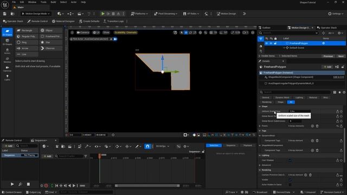
Task: Select the Ellipse shape tool
Action: (x=51, y=30)
